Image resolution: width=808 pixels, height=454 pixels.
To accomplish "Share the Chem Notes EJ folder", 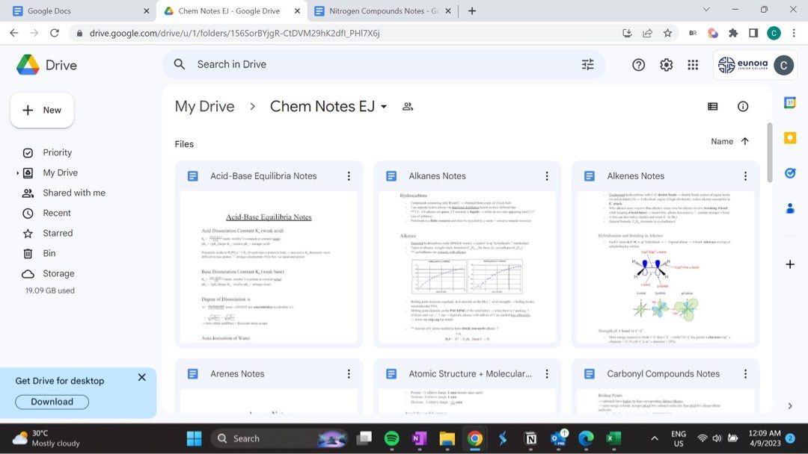I will [407, 107].
